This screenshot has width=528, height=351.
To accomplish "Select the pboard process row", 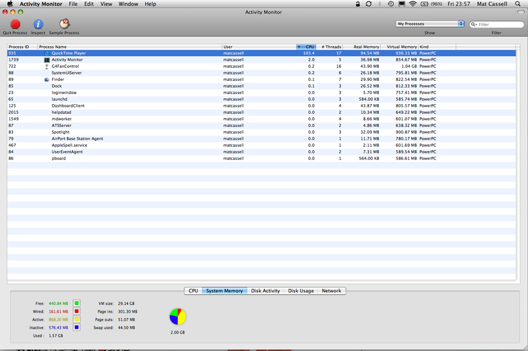I will (261, 159).
